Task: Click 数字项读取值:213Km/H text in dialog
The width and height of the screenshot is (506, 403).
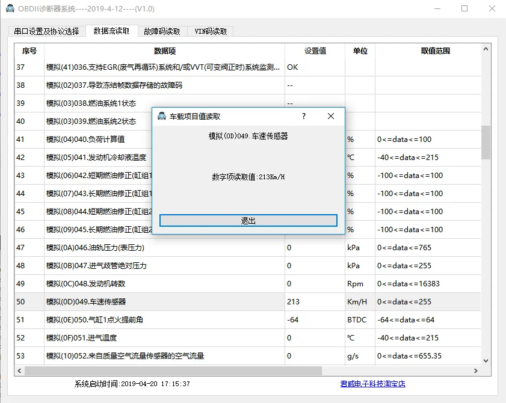Action: click(248, 177)
